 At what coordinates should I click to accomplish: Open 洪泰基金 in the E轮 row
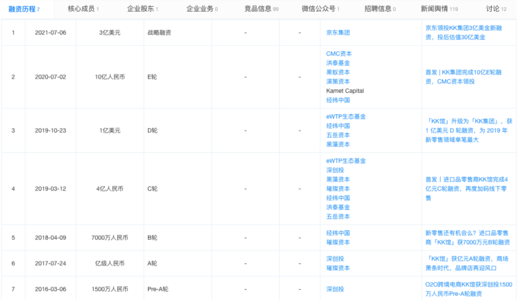pos(338,63)
